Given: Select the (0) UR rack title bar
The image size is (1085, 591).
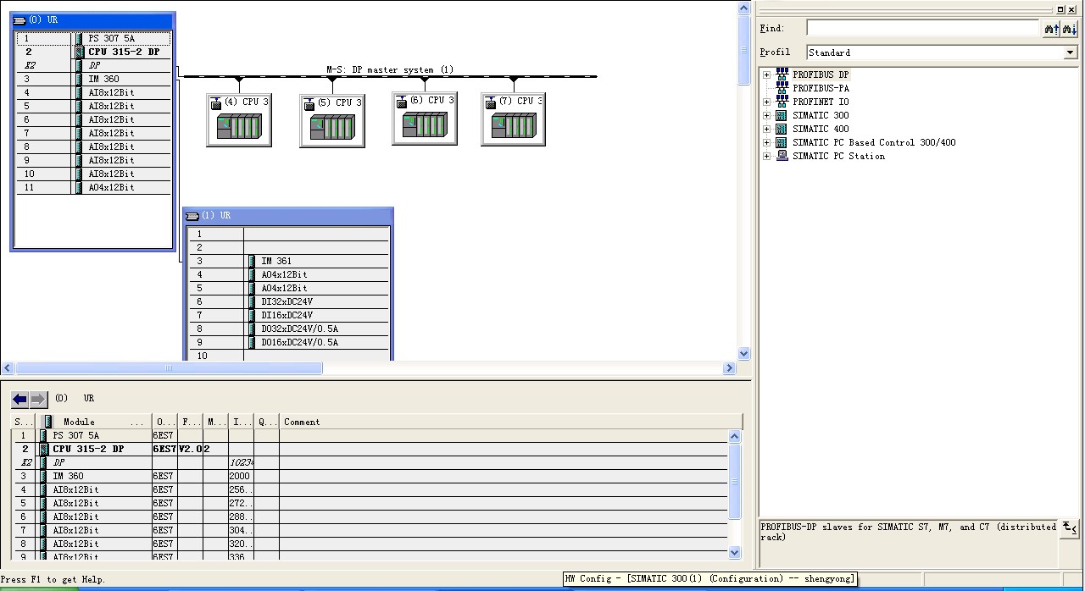Looking at the screenshot, I should coord(93,20).
